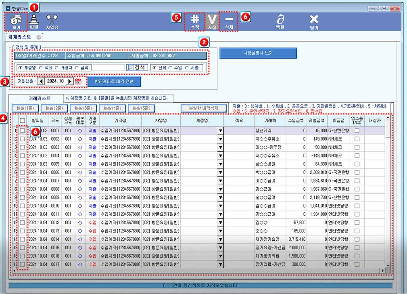The height and width of the screenshot is (294, 407).
Task: Click the 분할(5줄) button
Action: pos(142,108)
